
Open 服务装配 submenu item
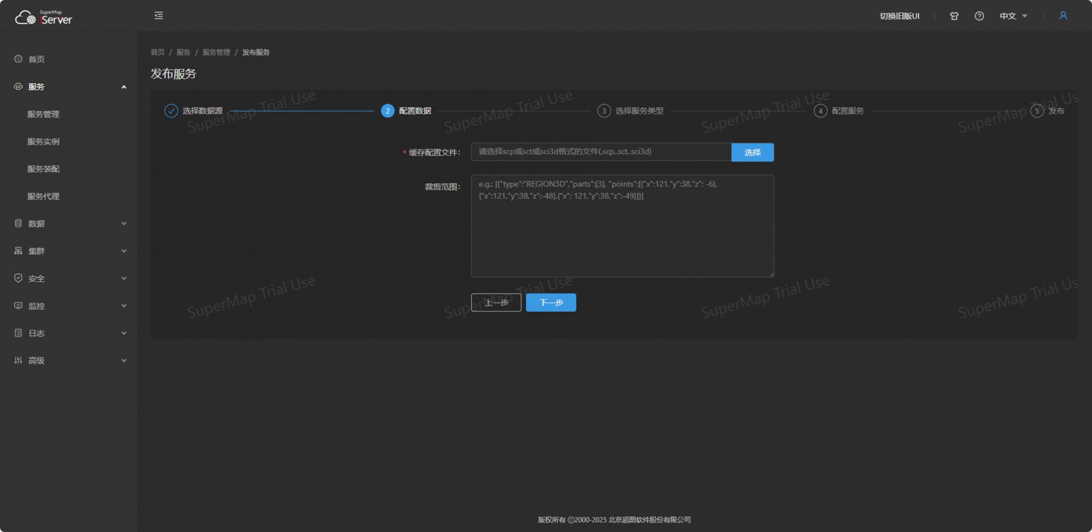(x=44, y=169)
